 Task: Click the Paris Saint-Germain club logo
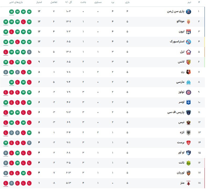189,12
